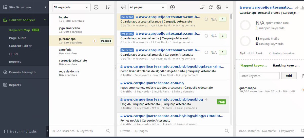Click mapped count 1 on branco page
Screen dimensions: 304x138
(x=223, y=19)
